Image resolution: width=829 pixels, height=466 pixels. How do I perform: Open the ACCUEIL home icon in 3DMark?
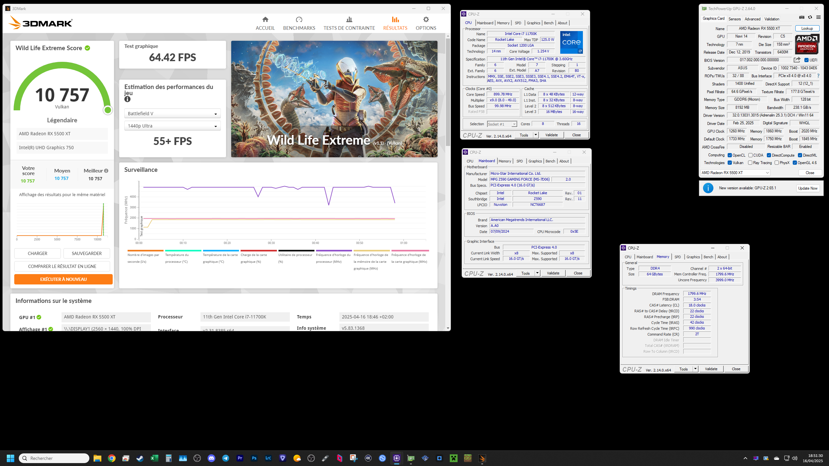click(265, 19)
